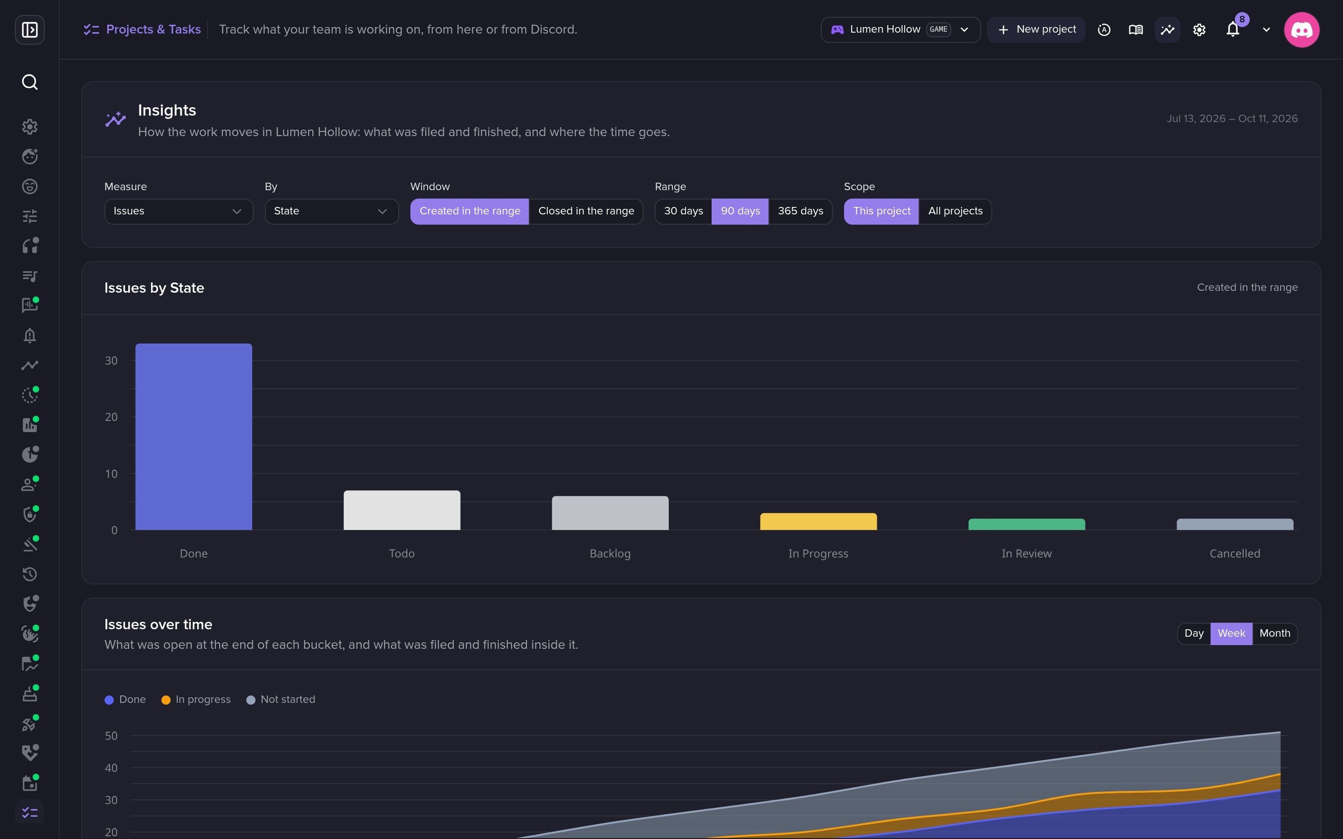Screen dimensions: 1343x839
Task: Click the circled A automation icon
Action: point(1104,29)
